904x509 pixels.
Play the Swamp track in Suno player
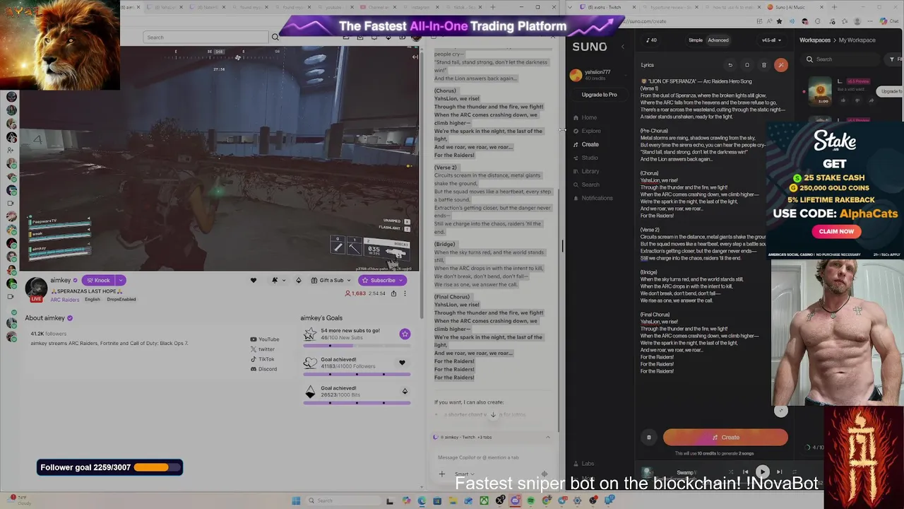pyautogui.click(x=762, y=472)
